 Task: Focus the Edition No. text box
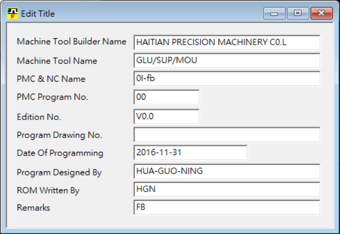pos(166,116)
